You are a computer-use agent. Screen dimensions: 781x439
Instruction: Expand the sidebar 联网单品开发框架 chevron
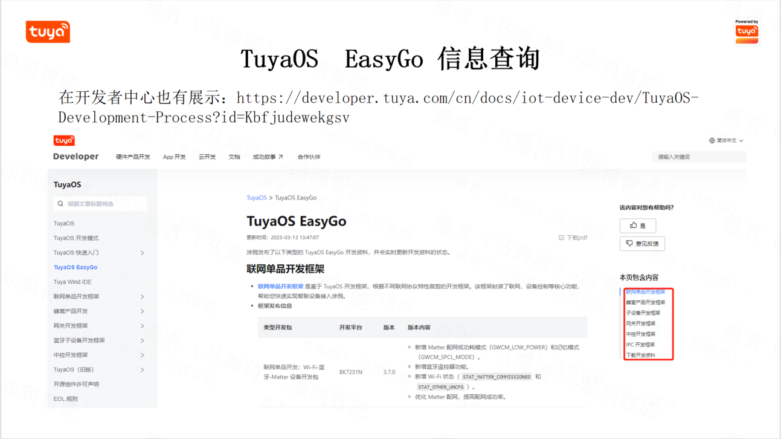pos(143,296)
